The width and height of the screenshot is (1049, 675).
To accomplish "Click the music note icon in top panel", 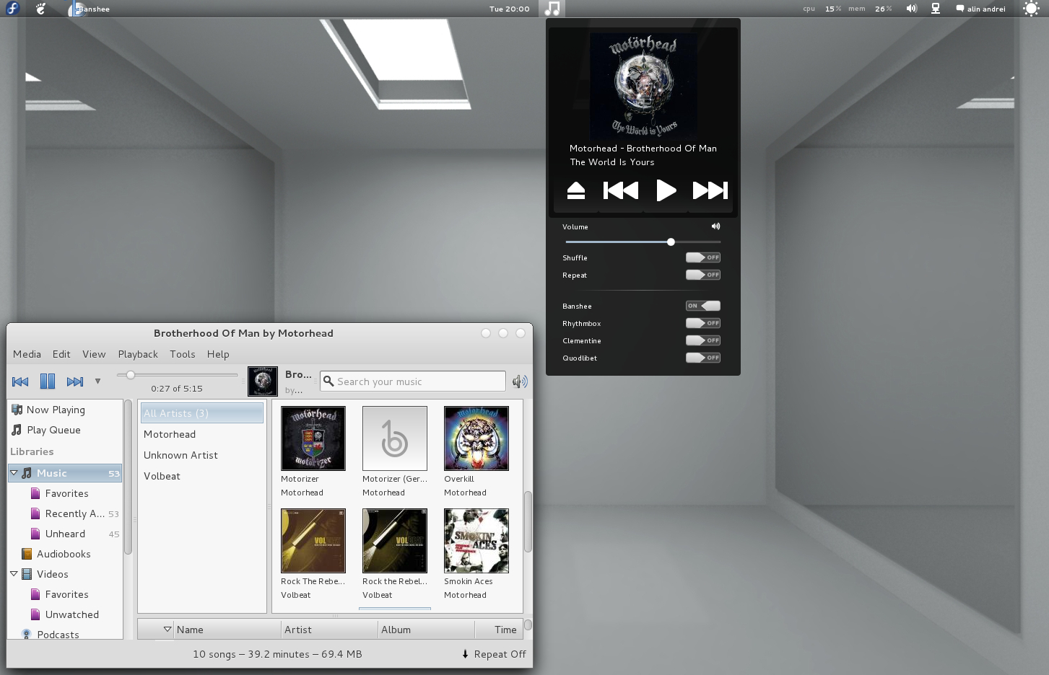I will click(552, 9).
